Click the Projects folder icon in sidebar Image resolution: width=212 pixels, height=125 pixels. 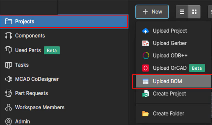point(9,21)
